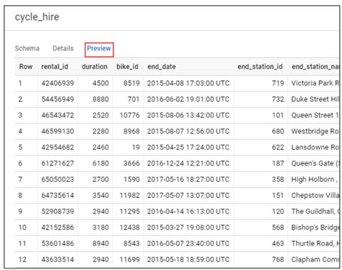
Task: Click station name Victoria Park
Action: (315, 83)
